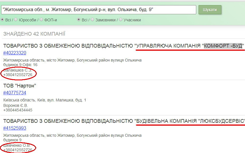Click the ЗНАЙДЕНО 42 КОМПАНІЇ heading

(34, 34)
